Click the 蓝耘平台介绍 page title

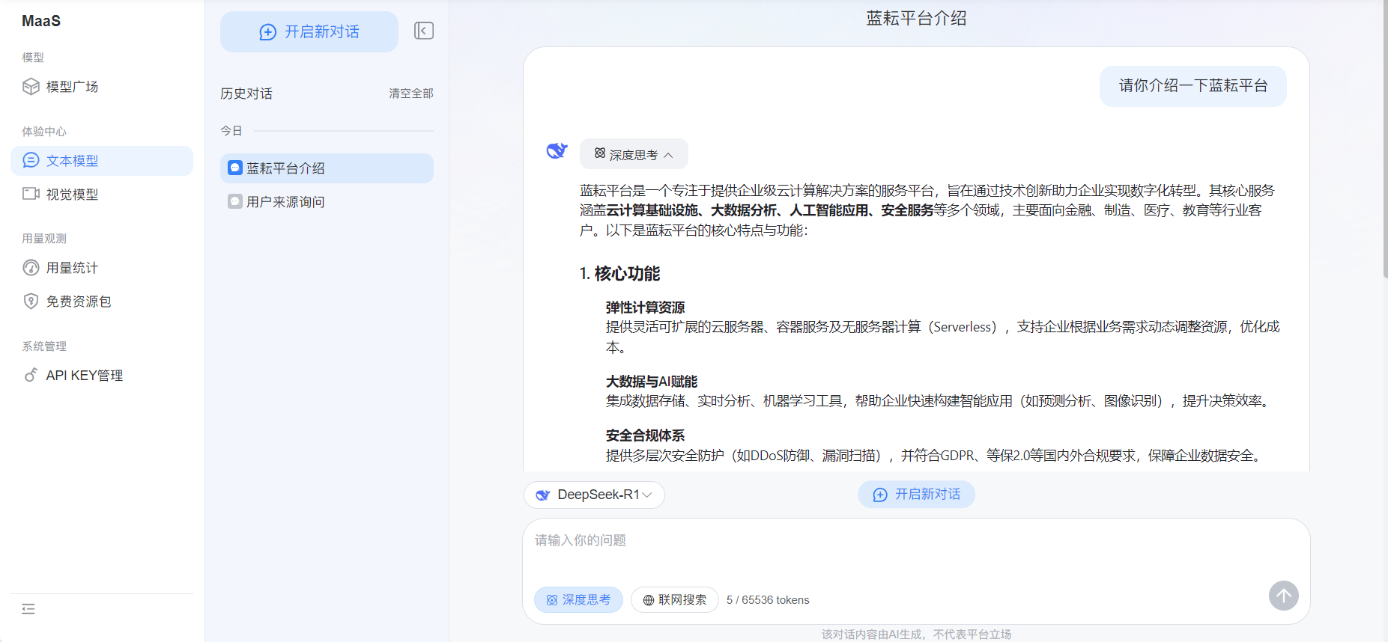(x=916, y=19)
